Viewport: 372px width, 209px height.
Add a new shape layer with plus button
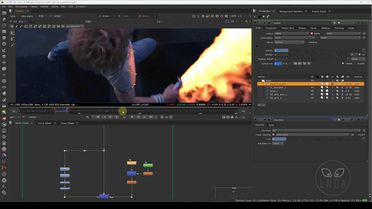coord(259,105)
